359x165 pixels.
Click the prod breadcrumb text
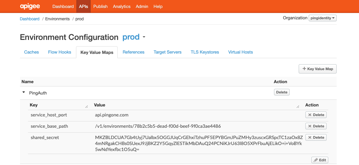coord(79,19)
